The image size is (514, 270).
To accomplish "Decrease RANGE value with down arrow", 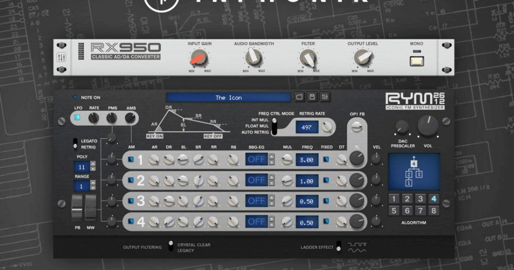I will click(93, 188).
